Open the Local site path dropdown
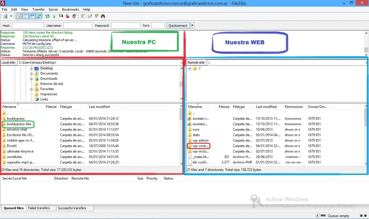This screenshot has width=369, height=219. 182,62
